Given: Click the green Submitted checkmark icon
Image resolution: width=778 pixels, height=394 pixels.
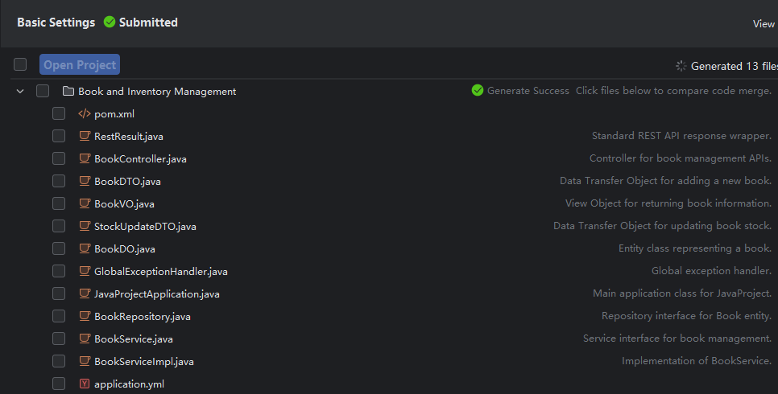Looking at the screenshot, I should tap(110, 23).
